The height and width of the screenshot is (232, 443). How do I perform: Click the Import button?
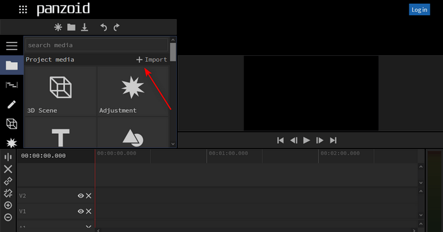pos(152,60)
